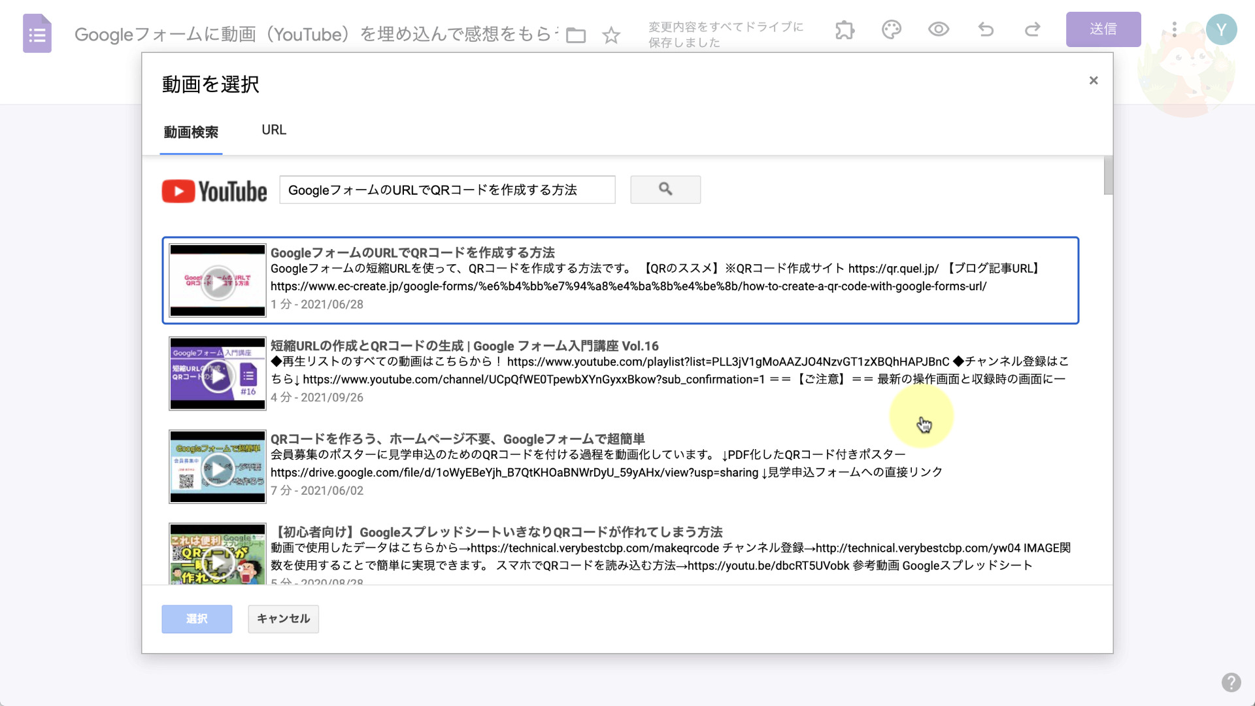Screen dimensions: 1255x706
Task: Click the 選択 button
Action: pos(197,619)
